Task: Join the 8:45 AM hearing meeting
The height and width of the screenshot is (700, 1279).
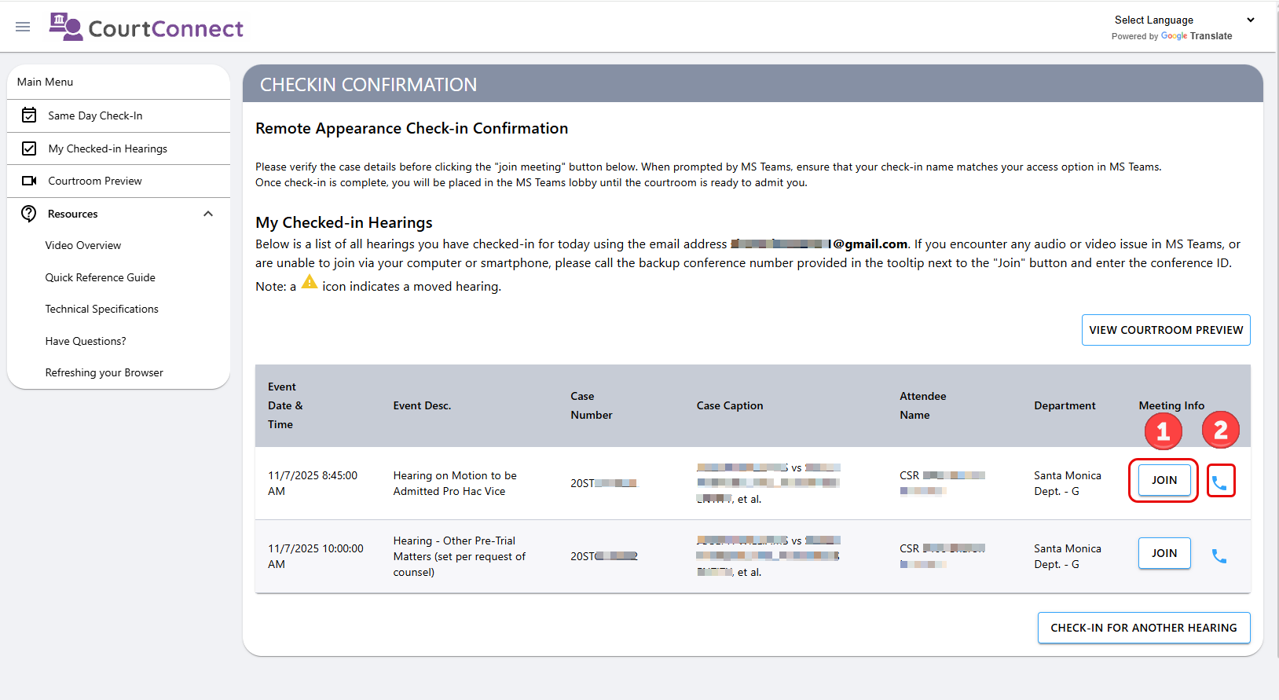Action: [1164, 480]
